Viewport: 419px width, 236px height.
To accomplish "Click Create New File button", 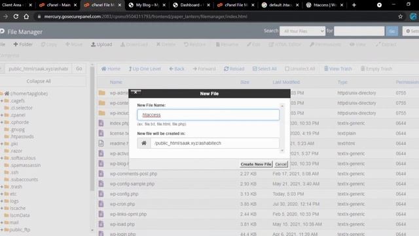I will click(x=256, y=164).
